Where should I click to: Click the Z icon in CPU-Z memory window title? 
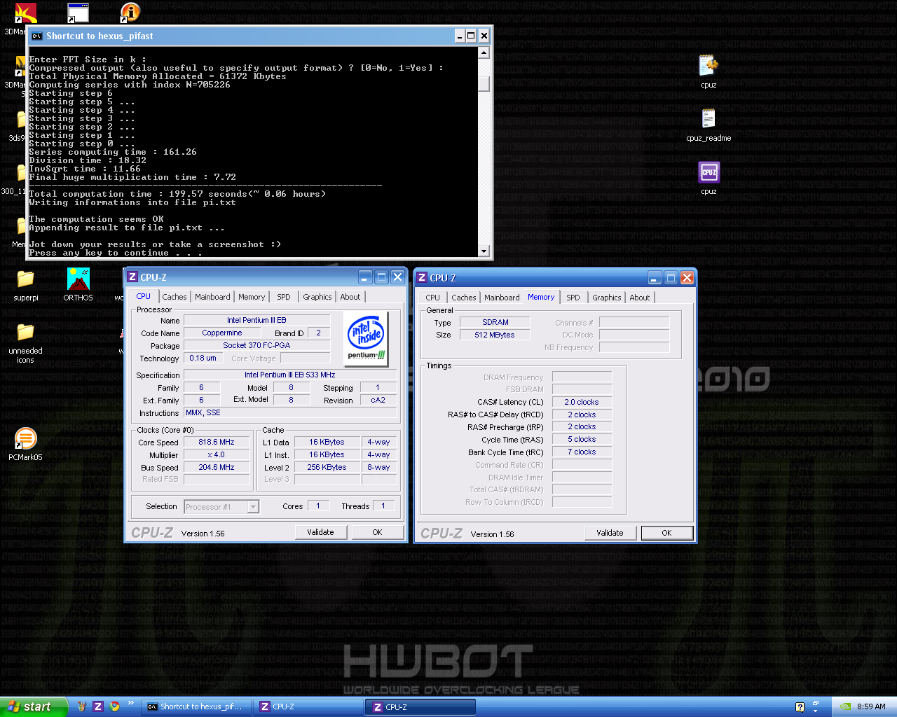click(422, 278)
